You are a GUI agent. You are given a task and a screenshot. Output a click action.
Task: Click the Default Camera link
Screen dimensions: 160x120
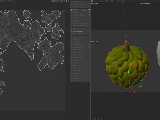coord(146,3)
